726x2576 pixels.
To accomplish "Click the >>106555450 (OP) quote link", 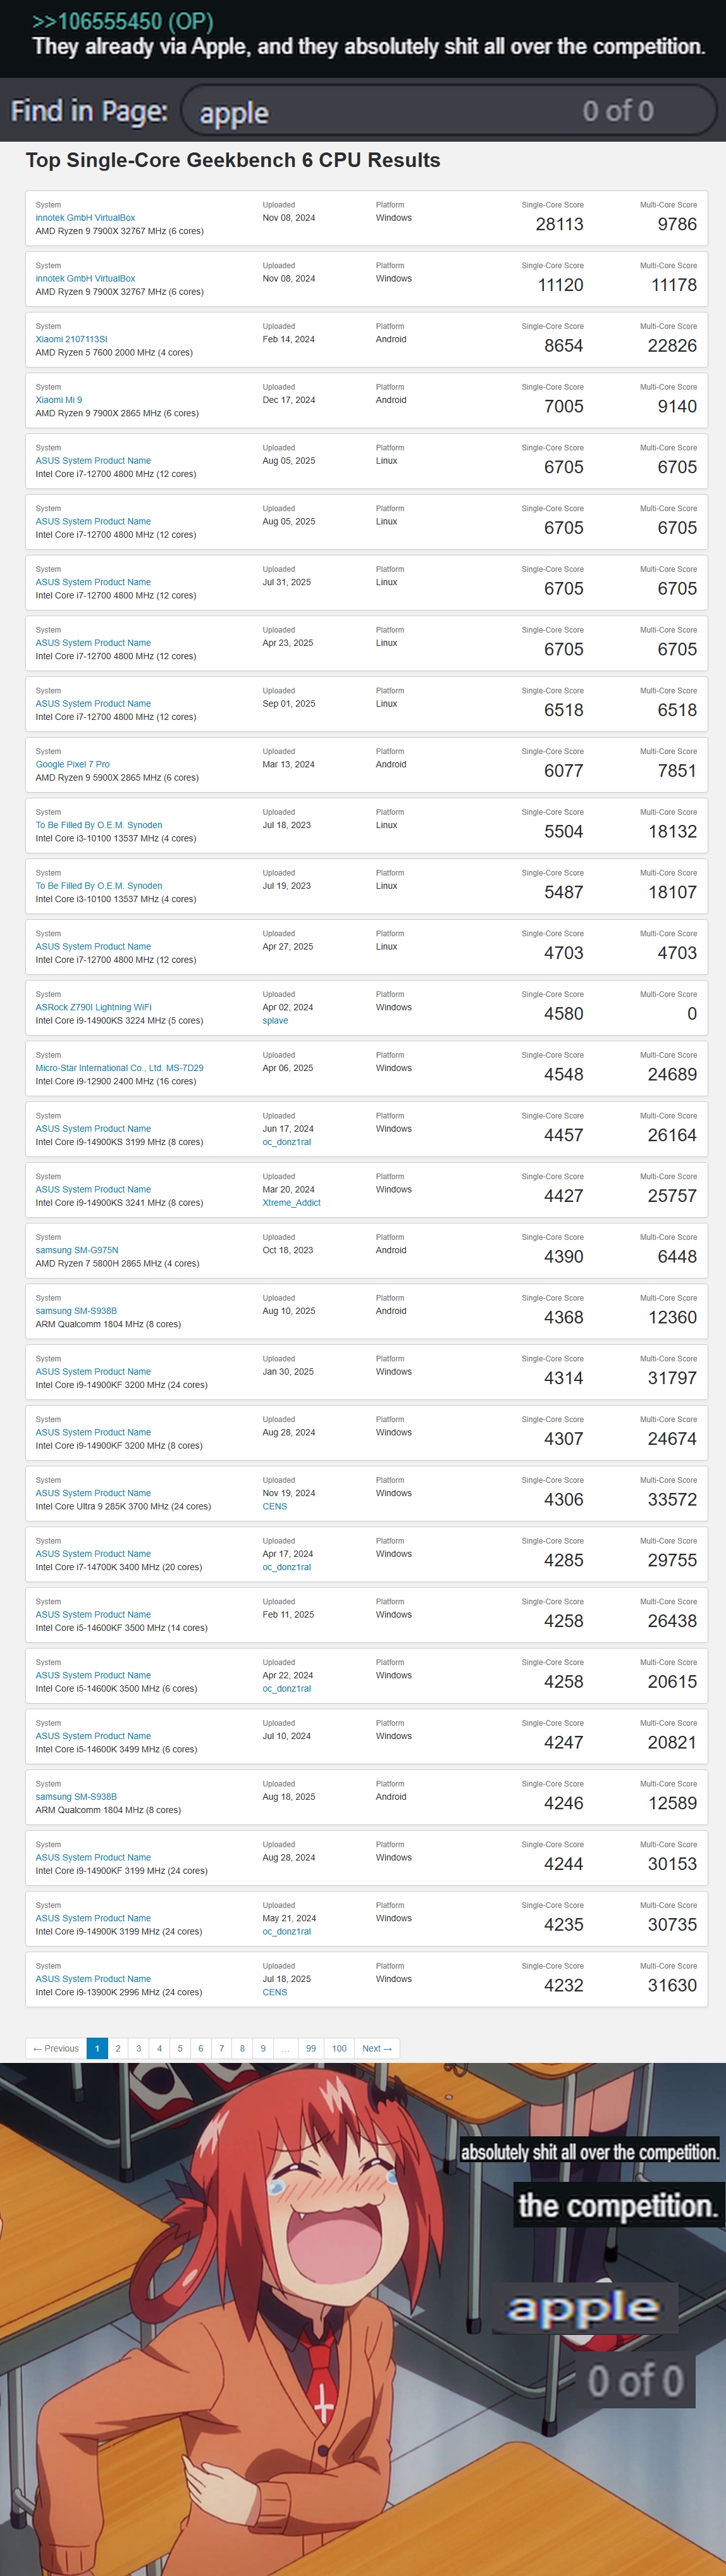I will click(122, 21).
